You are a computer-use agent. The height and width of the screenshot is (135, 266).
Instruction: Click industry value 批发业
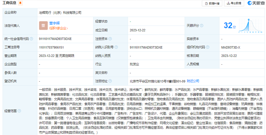pos(134,64)
